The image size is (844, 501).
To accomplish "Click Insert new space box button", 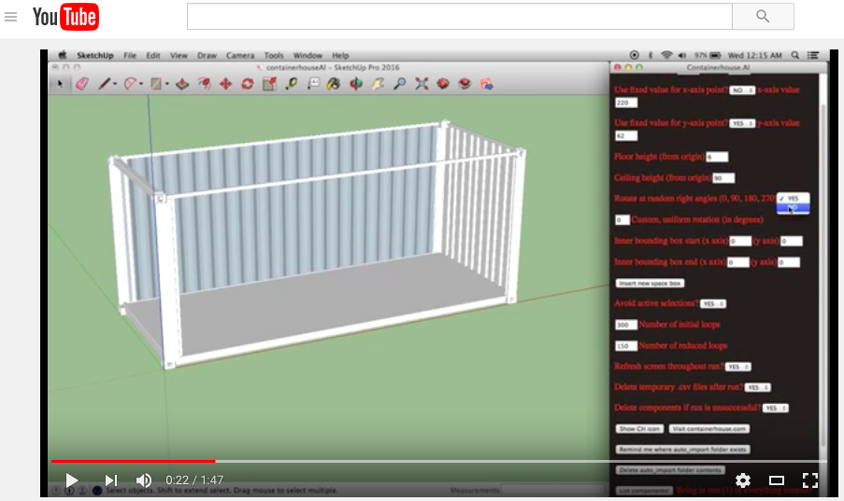I will click(650, 284).
